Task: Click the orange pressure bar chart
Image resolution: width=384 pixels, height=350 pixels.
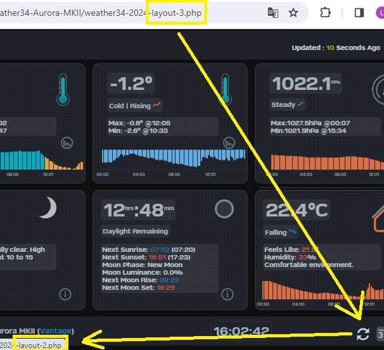Action: point(327,162)
